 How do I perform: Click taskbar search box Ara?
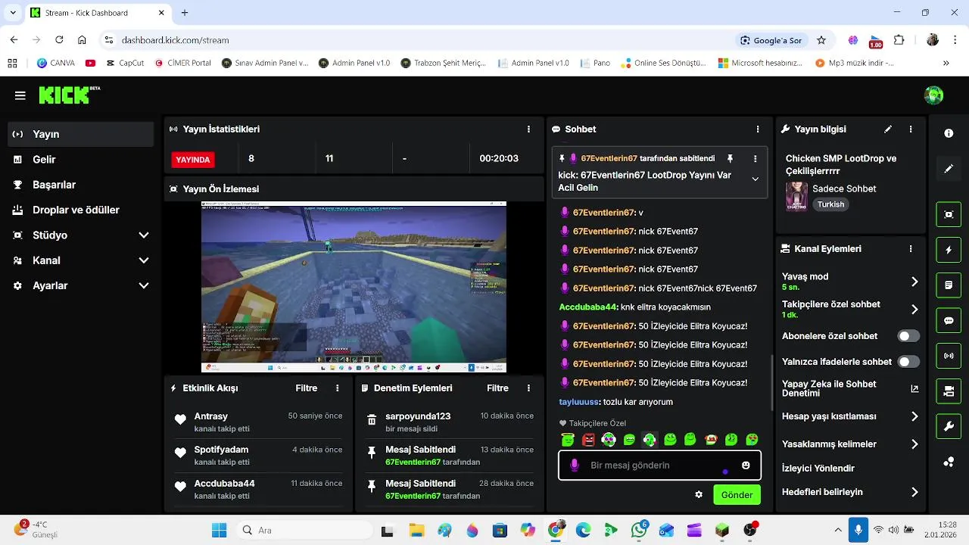click(x=303, y=530)
